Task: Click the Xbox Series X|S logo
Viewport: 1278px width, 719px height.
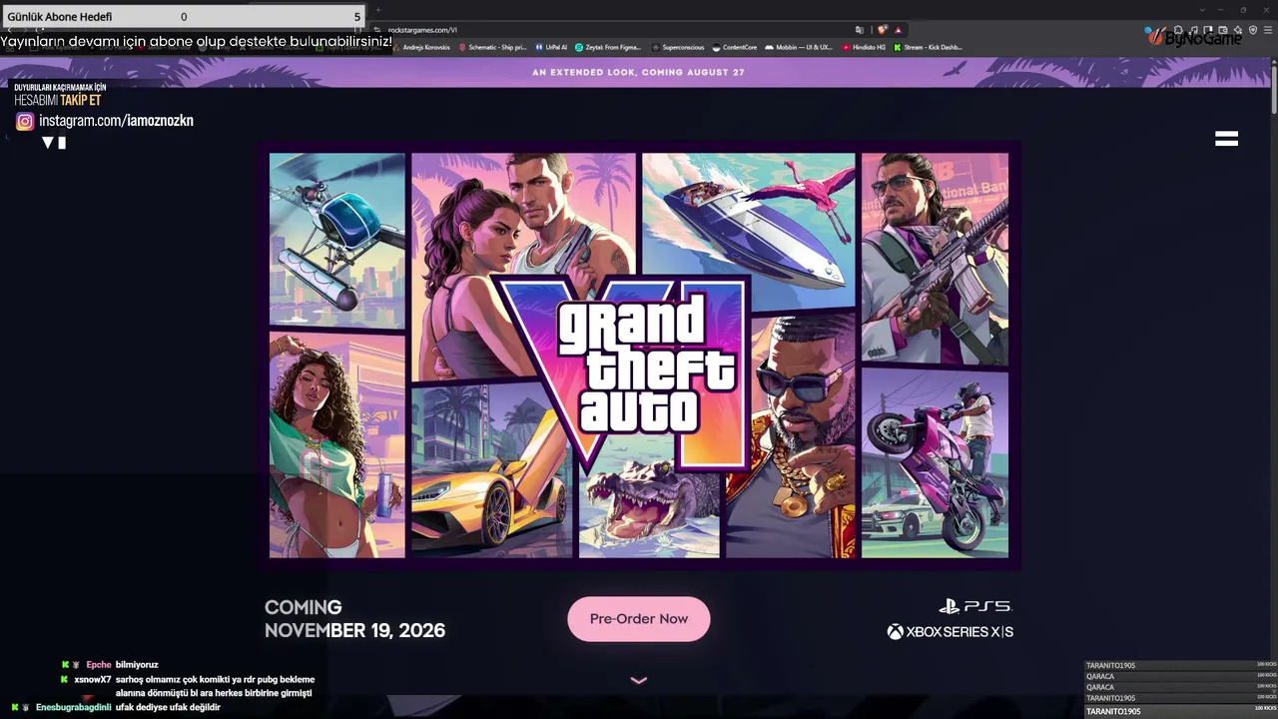Action: (951, 631)
